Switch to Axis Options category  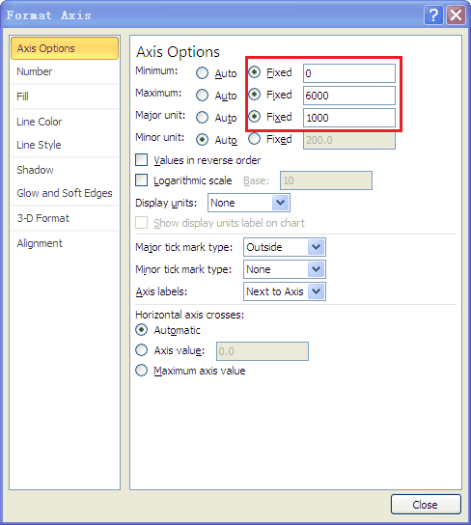coord(65,48)
